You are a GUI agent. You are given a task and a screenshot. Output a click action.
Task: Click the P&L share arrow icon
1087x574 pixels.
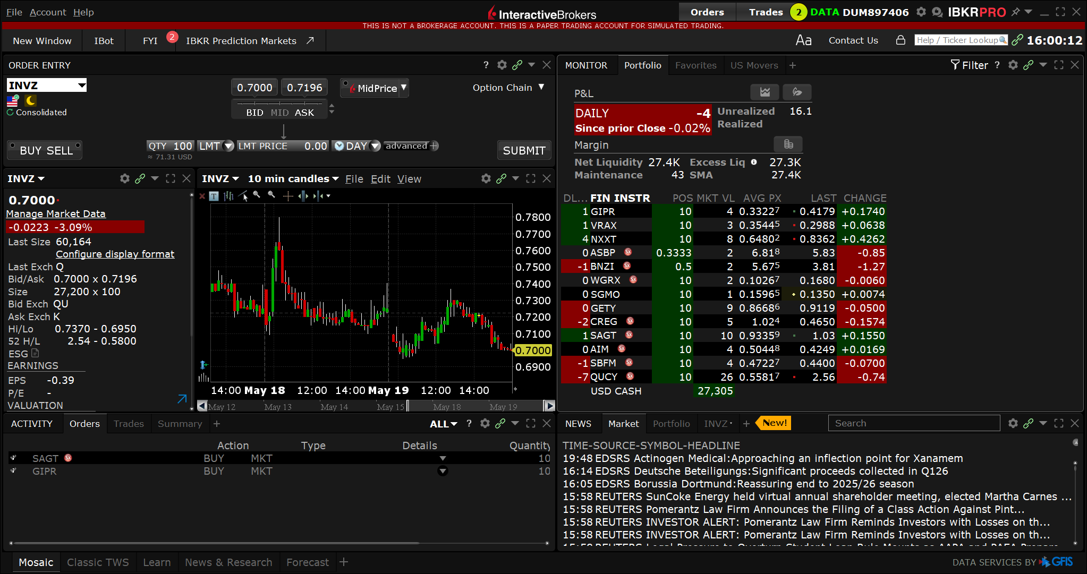click(x=797, y=92)
